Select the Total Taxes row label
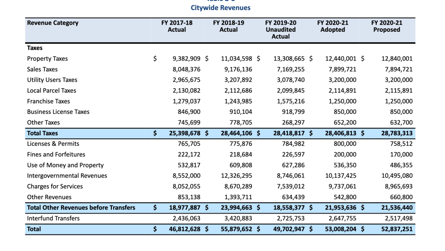The width and height of the screenshot is (445, 251). tap(42, 133)
